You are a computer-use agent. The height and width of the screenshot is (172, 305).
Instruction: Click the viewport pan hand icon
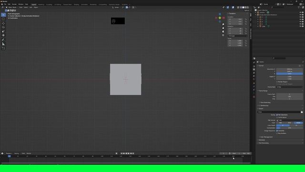coord(223,28)
